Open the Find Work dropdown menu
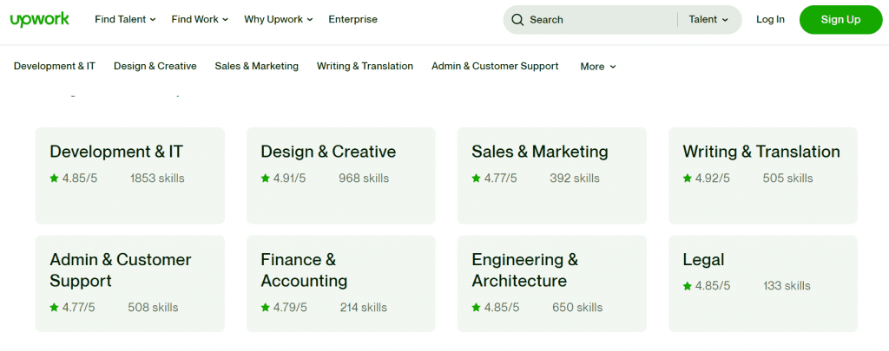 tap(200, 19)
